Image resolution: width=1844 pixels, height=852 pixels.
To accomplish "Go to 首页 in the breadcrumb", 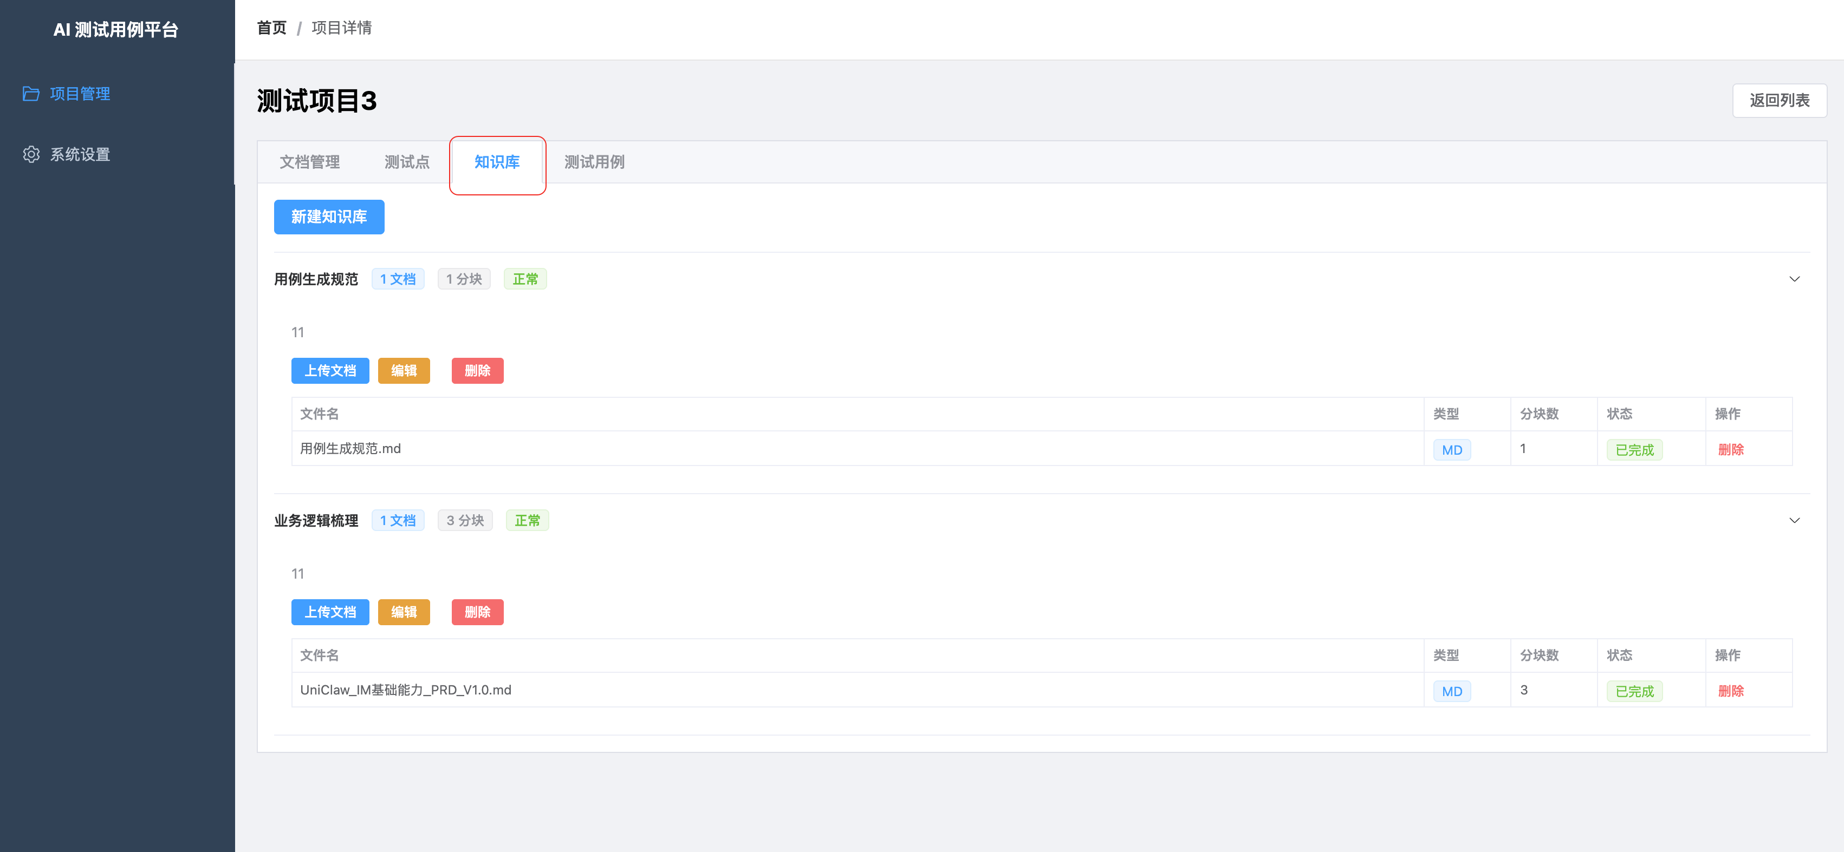I will coord(271,28).
